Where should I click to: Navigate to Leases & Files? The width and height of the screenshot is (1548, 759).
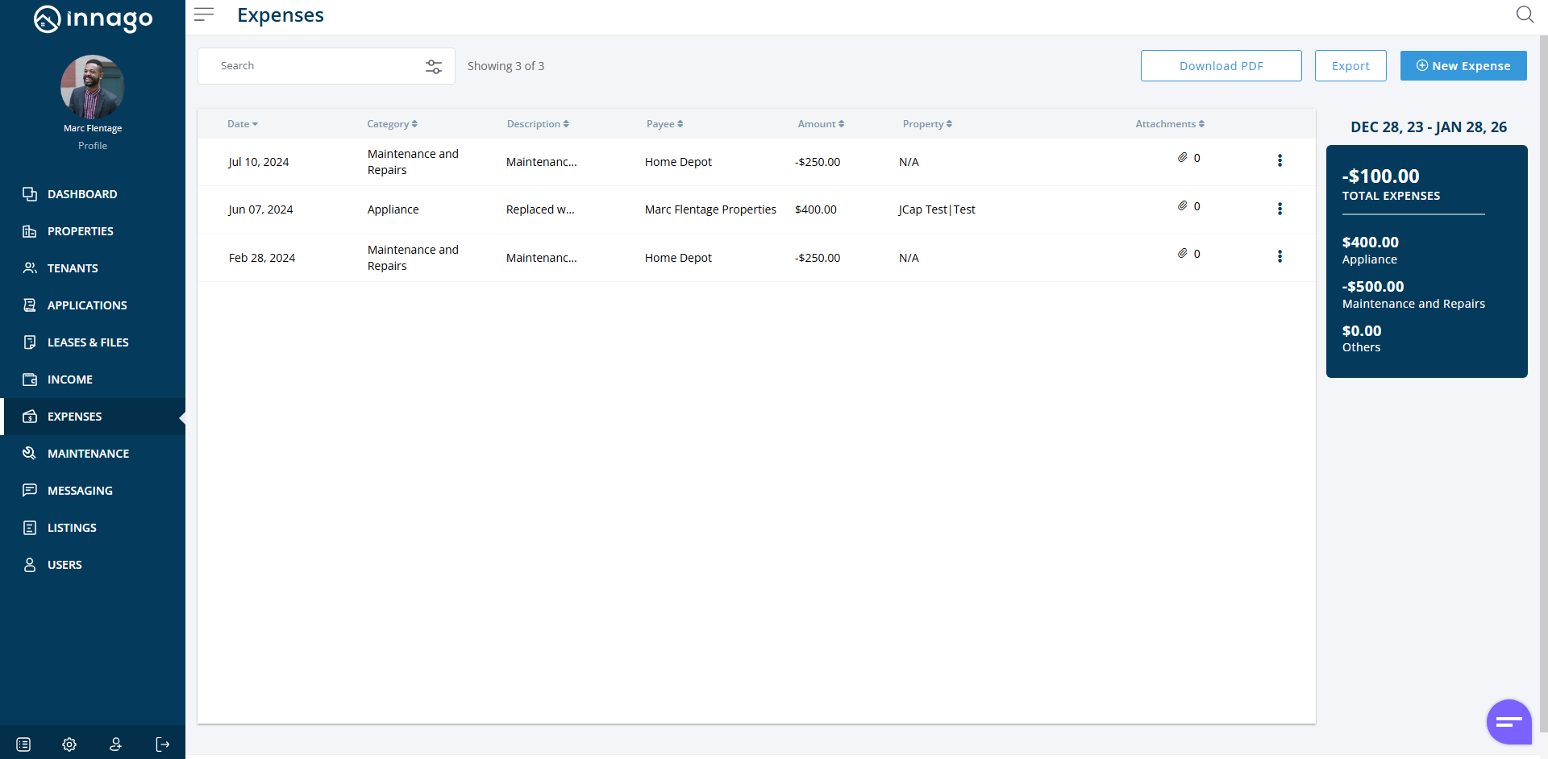tap(88, 342)
